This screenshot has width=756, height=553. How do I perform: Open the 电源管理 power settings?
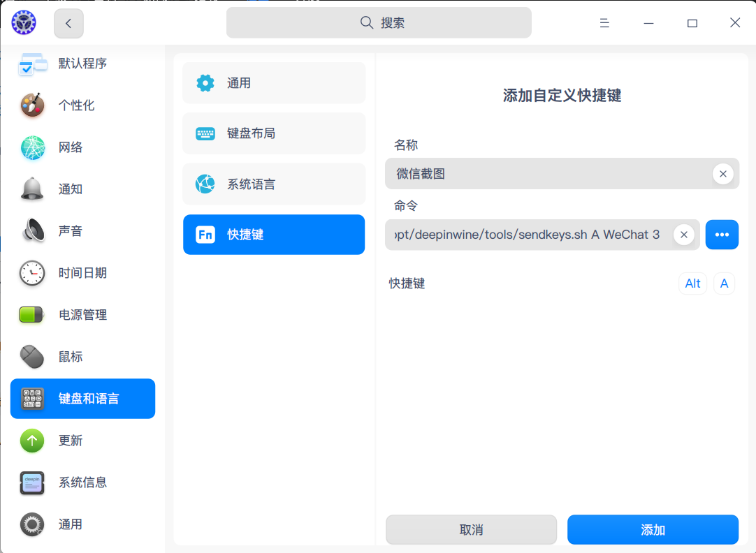pos(84,315)
